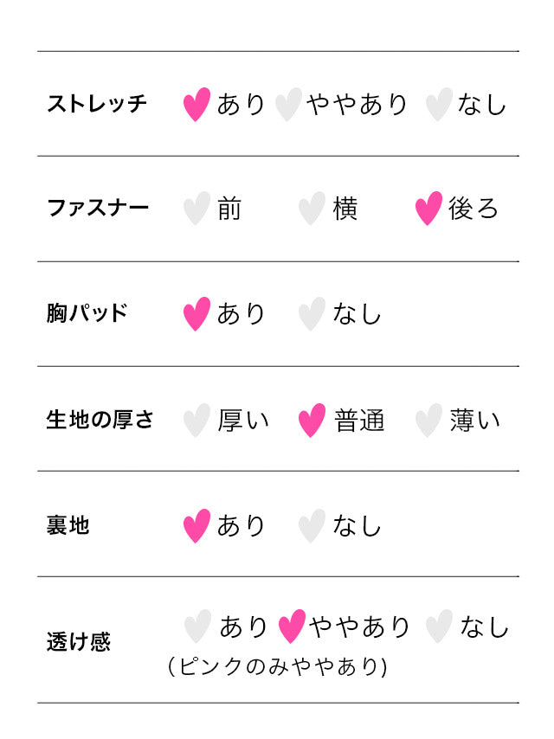This screenshot has height=739, width=554.
Task: Click the pink heart beside 胸パッド あり
Action: pos(196,314)
